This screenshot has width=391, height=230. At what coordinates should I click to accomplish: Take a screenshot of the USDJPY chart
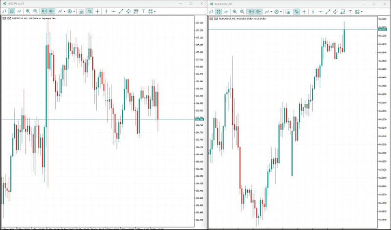[x=81, y=11]
